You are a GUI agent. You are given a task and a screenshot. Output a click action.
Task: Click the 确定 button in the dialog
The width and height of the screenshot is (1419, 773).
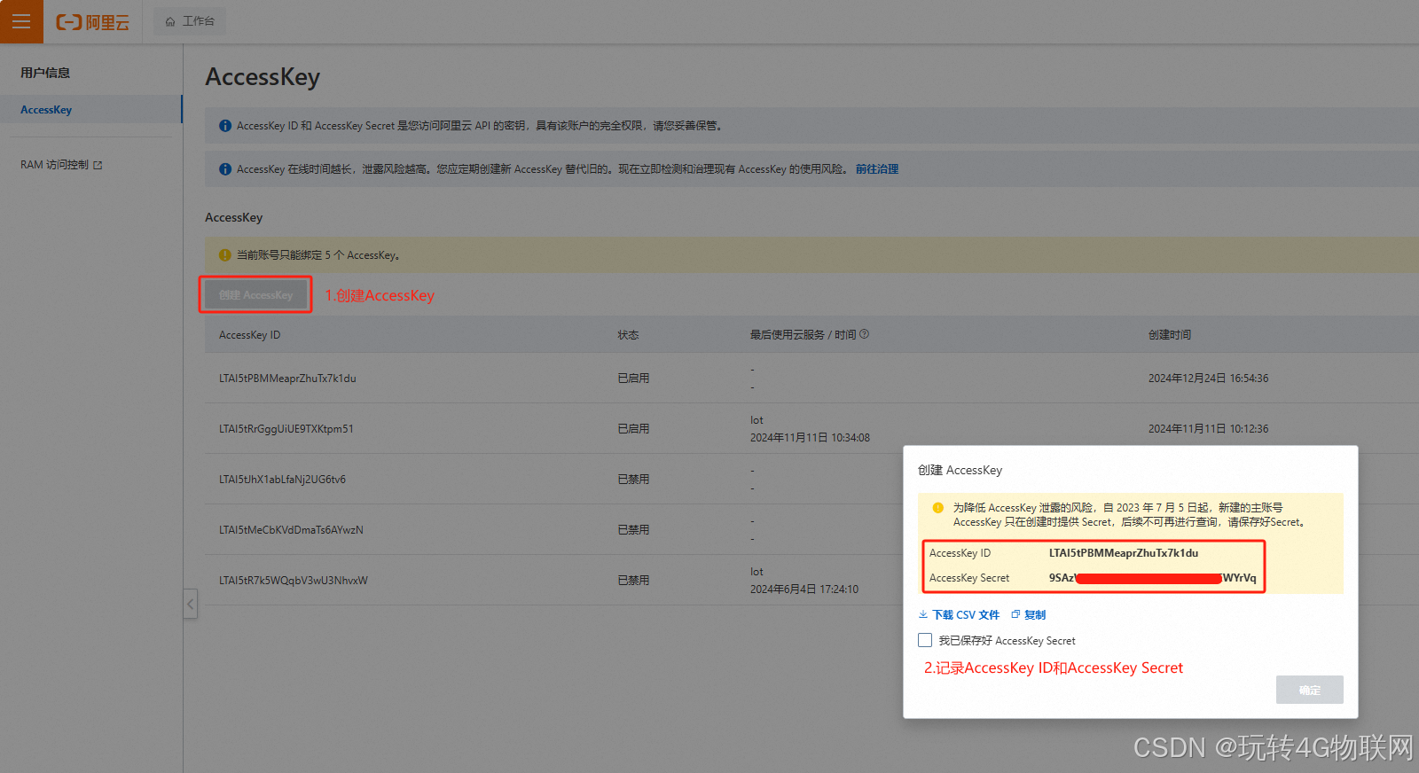1309,690
